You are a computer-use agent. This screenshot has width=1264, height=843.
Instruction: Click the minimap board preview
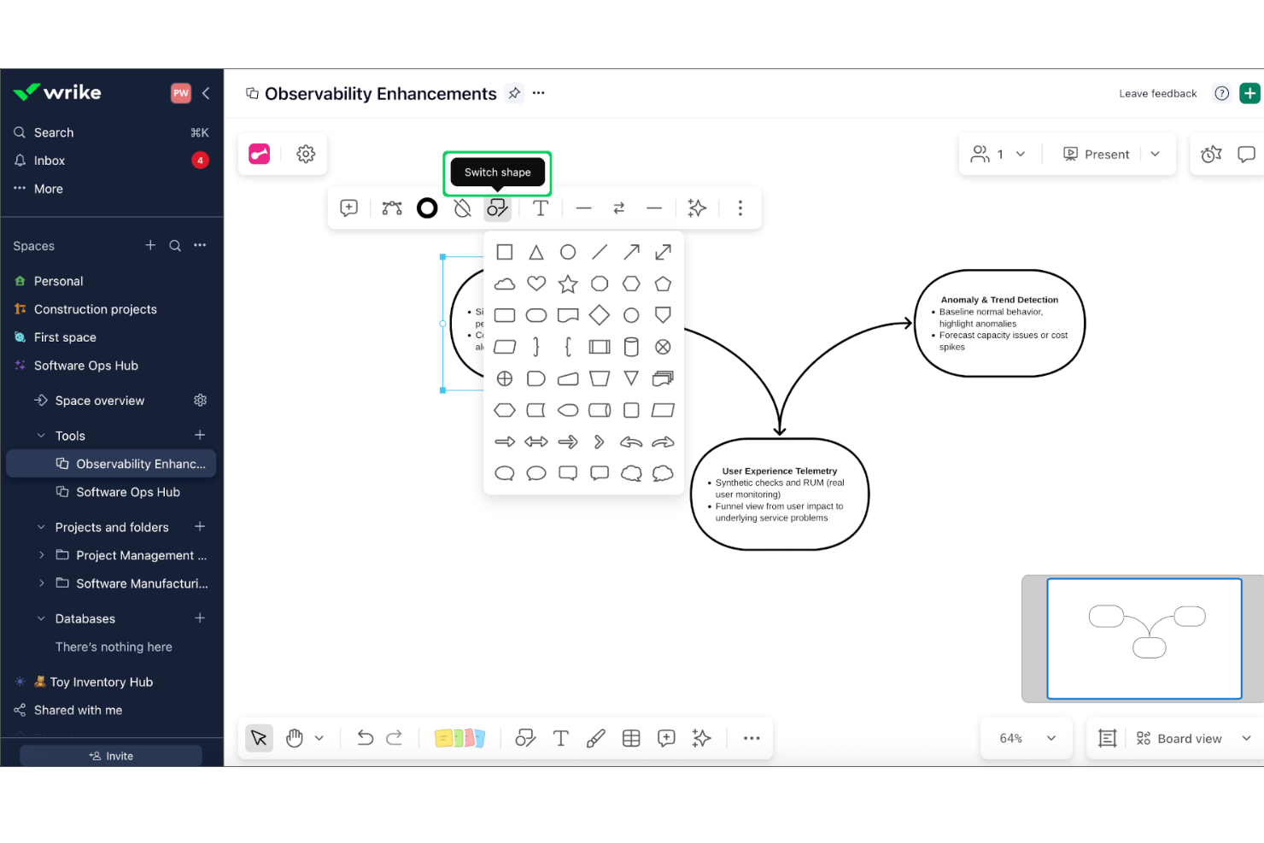[1144, 639]
